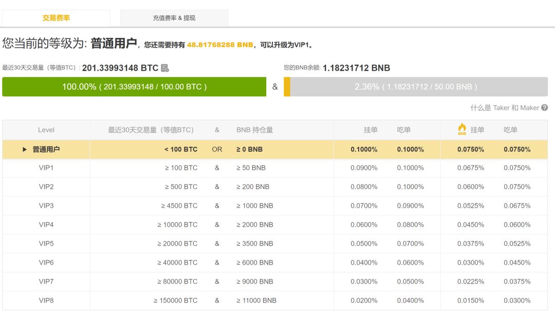
Task: Select the VIP7 level cell
Action: coord(46,282)
